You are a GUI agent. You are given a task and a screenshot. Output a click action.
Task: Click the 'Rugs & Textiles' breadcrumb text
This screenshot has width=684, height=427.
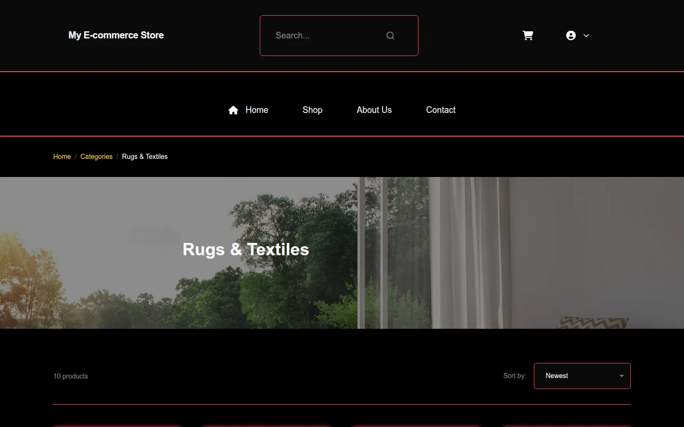coord(145,157)
